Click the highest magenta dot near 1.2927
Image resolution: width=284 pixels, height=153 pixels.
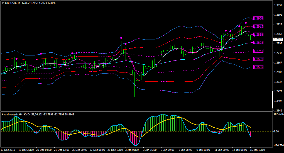pos(246,23)
